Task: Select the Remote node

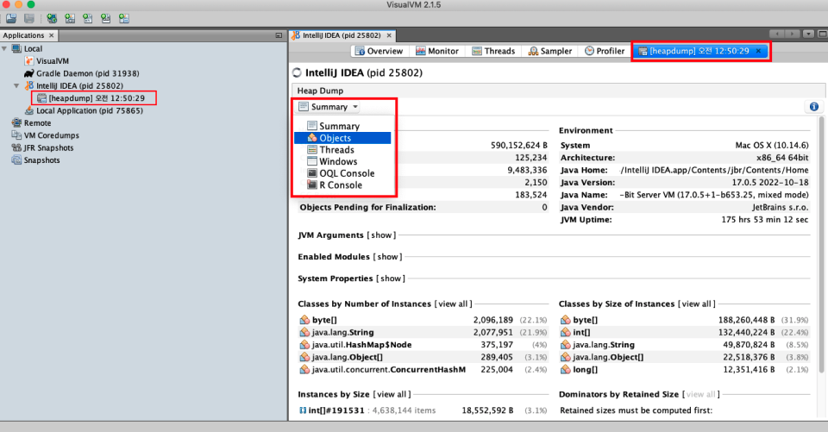Action: 32,123
